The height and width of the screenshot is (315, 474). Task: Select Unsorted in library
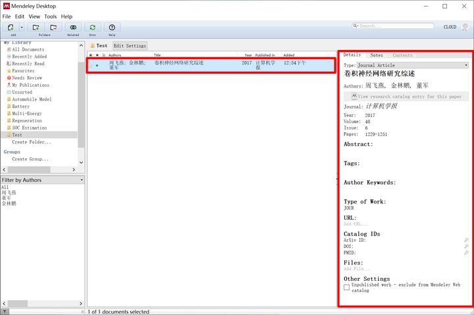point(22,93)
